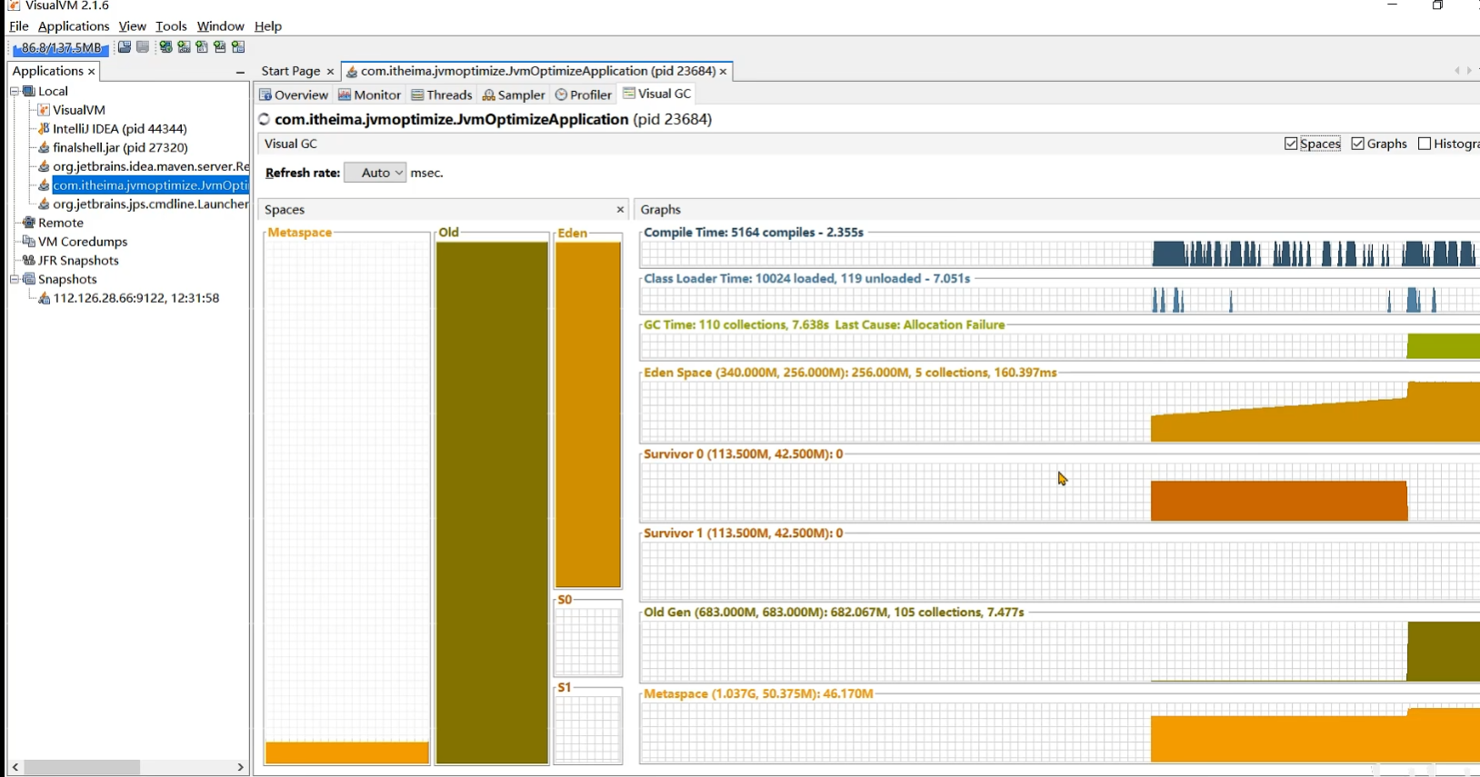This screenshot has height=777, width=1480.
Task: Click the Applications panel horizontal scrollbar thumb
Action: coord(82,767)
